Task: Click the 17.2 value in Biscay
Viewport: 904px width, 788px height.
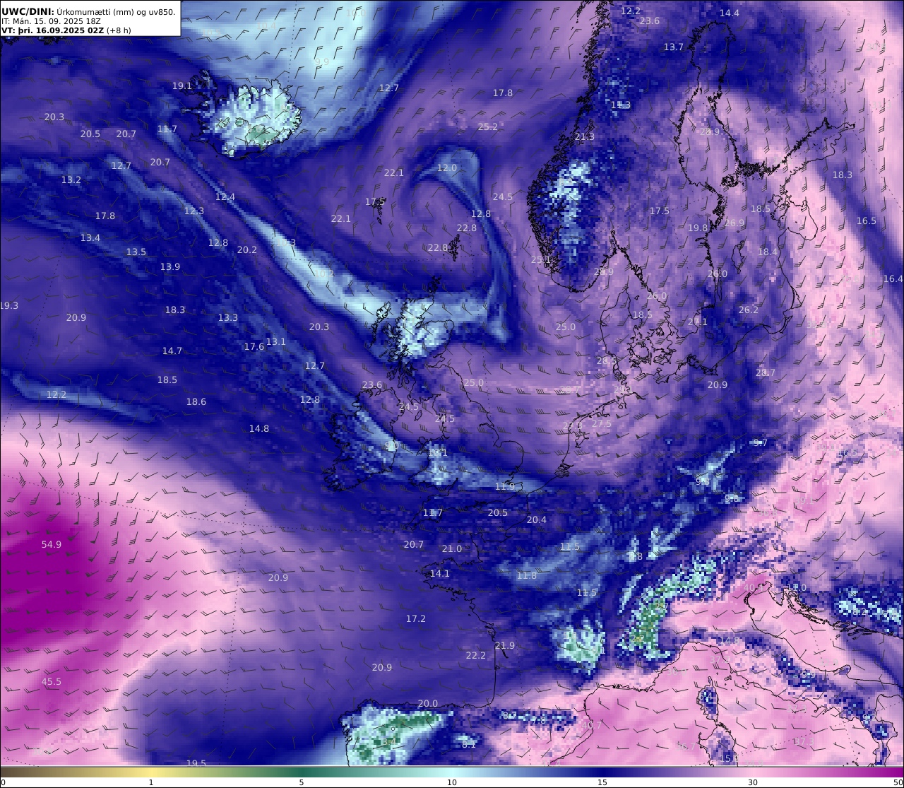Action: 416,618
